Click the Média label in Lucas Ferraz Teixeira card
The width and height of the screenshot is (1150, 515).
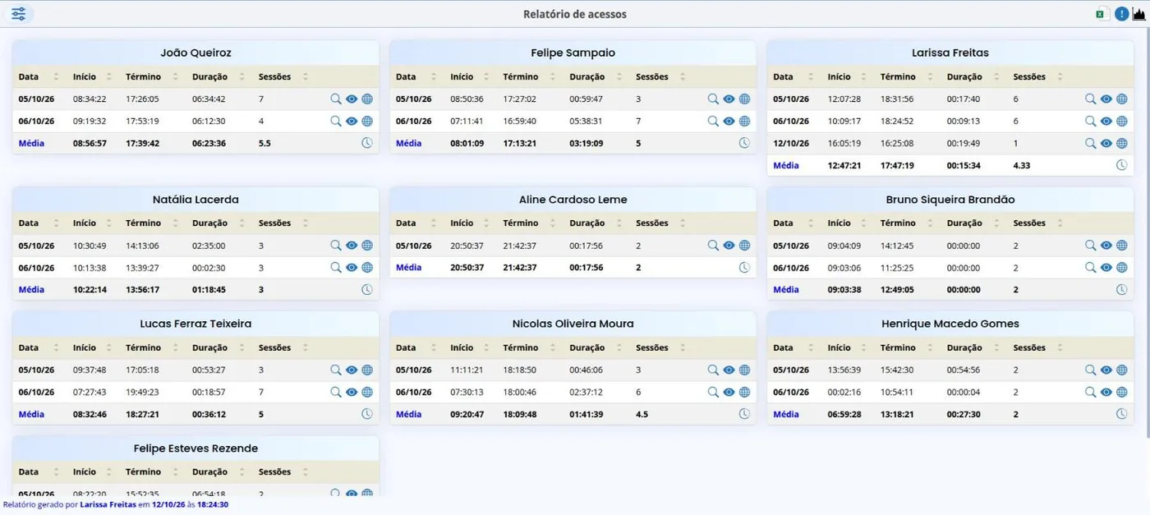click(31, 414)
